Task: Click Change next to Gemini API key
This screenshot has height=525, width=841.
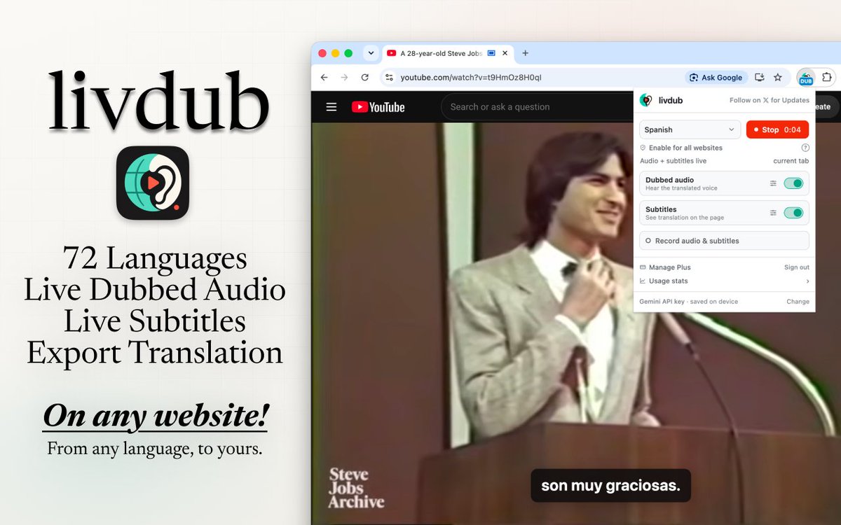Action: tap(798, 302)
